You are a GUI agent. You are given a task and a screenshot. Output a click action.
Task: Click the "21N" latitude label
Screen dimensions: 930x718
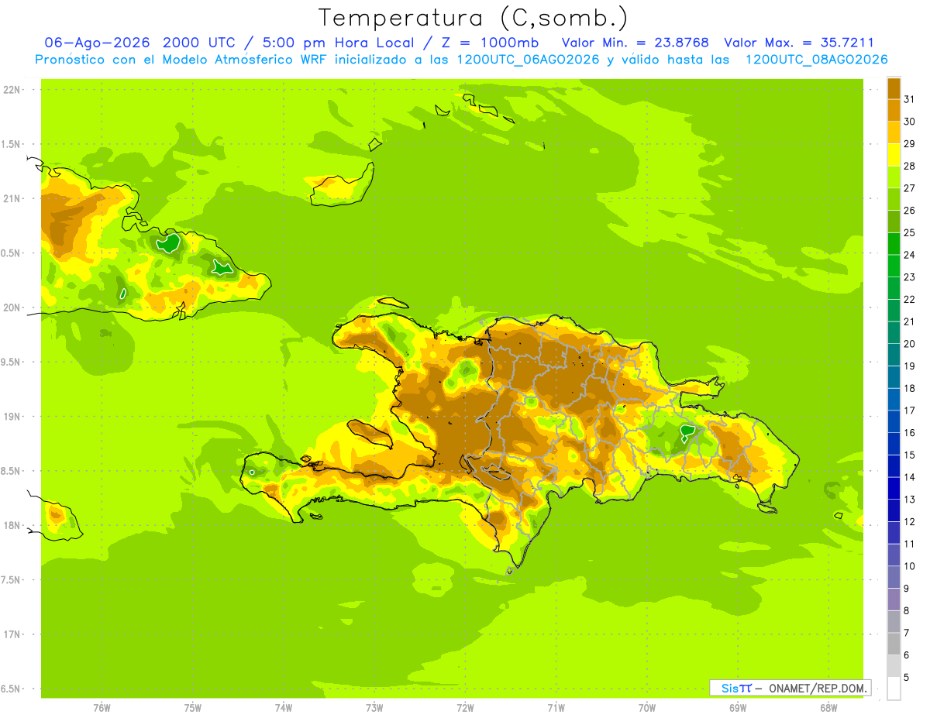pyautogui.click(x=12, y=198)
